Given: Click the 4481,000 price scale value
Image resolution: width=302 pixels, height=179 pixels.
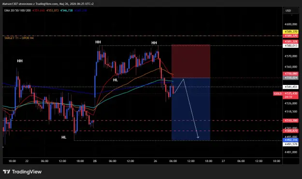Looking at the screenshot, I should tap(290, 152).
